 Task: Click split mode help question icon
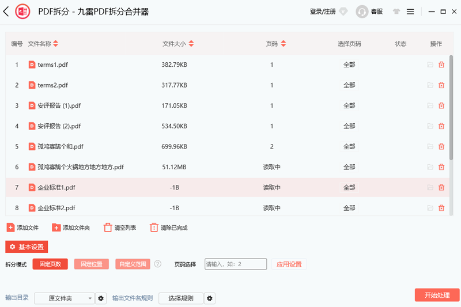click(157, 264)
